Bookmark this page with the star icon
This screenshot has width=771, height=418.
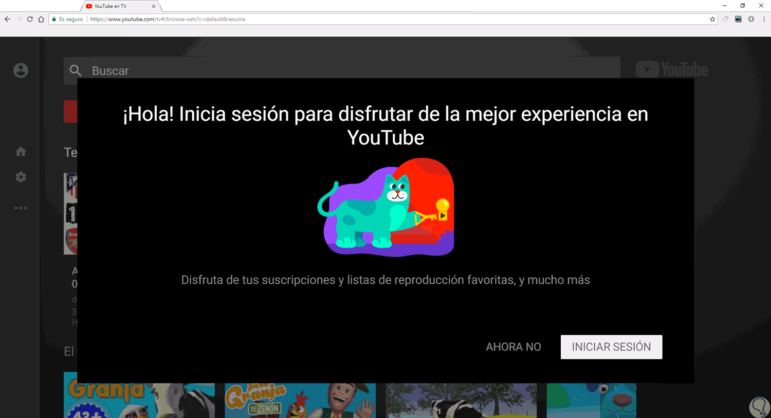[x=712, y=19]
